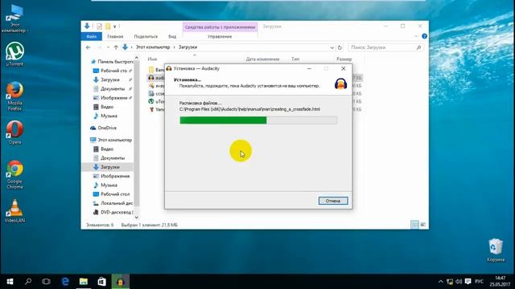Viewport: 515px width, 289px height.
Task: Go back in Explorer navigation
Action: pos(88,47)
